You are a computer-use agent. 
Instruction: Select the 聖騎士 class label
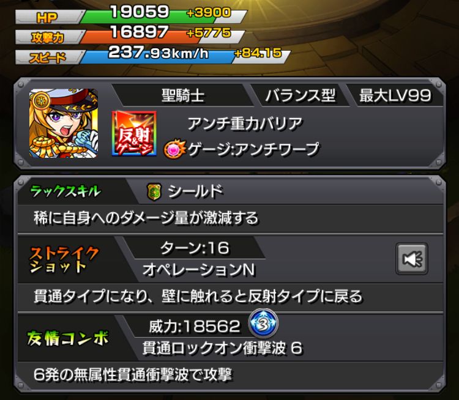tap(183, 95)
